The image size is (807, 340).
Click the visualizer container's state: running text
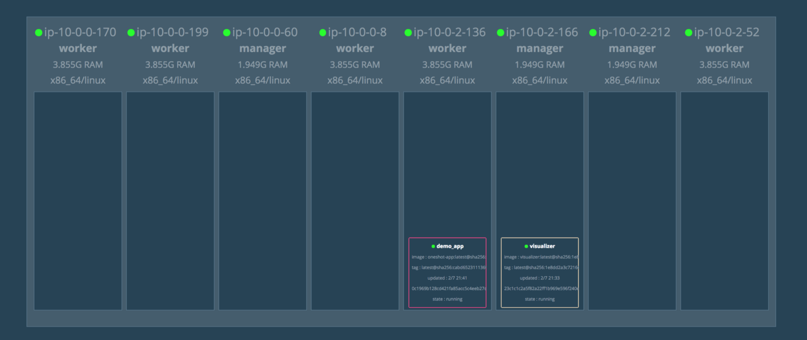tap(540, 299)
